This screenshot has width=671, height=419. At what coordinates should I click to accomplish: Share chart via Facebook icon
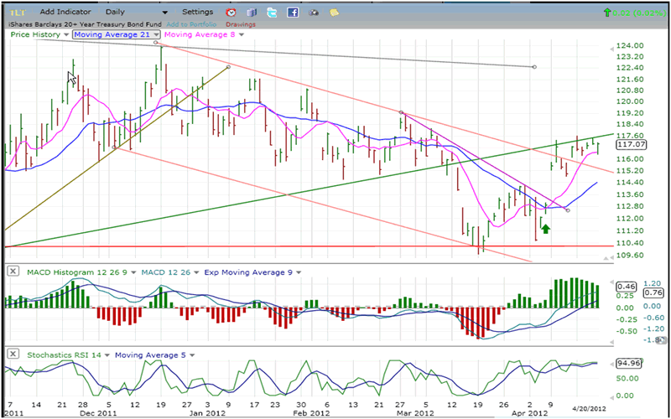pyautogui.click(x=293, y=13)
